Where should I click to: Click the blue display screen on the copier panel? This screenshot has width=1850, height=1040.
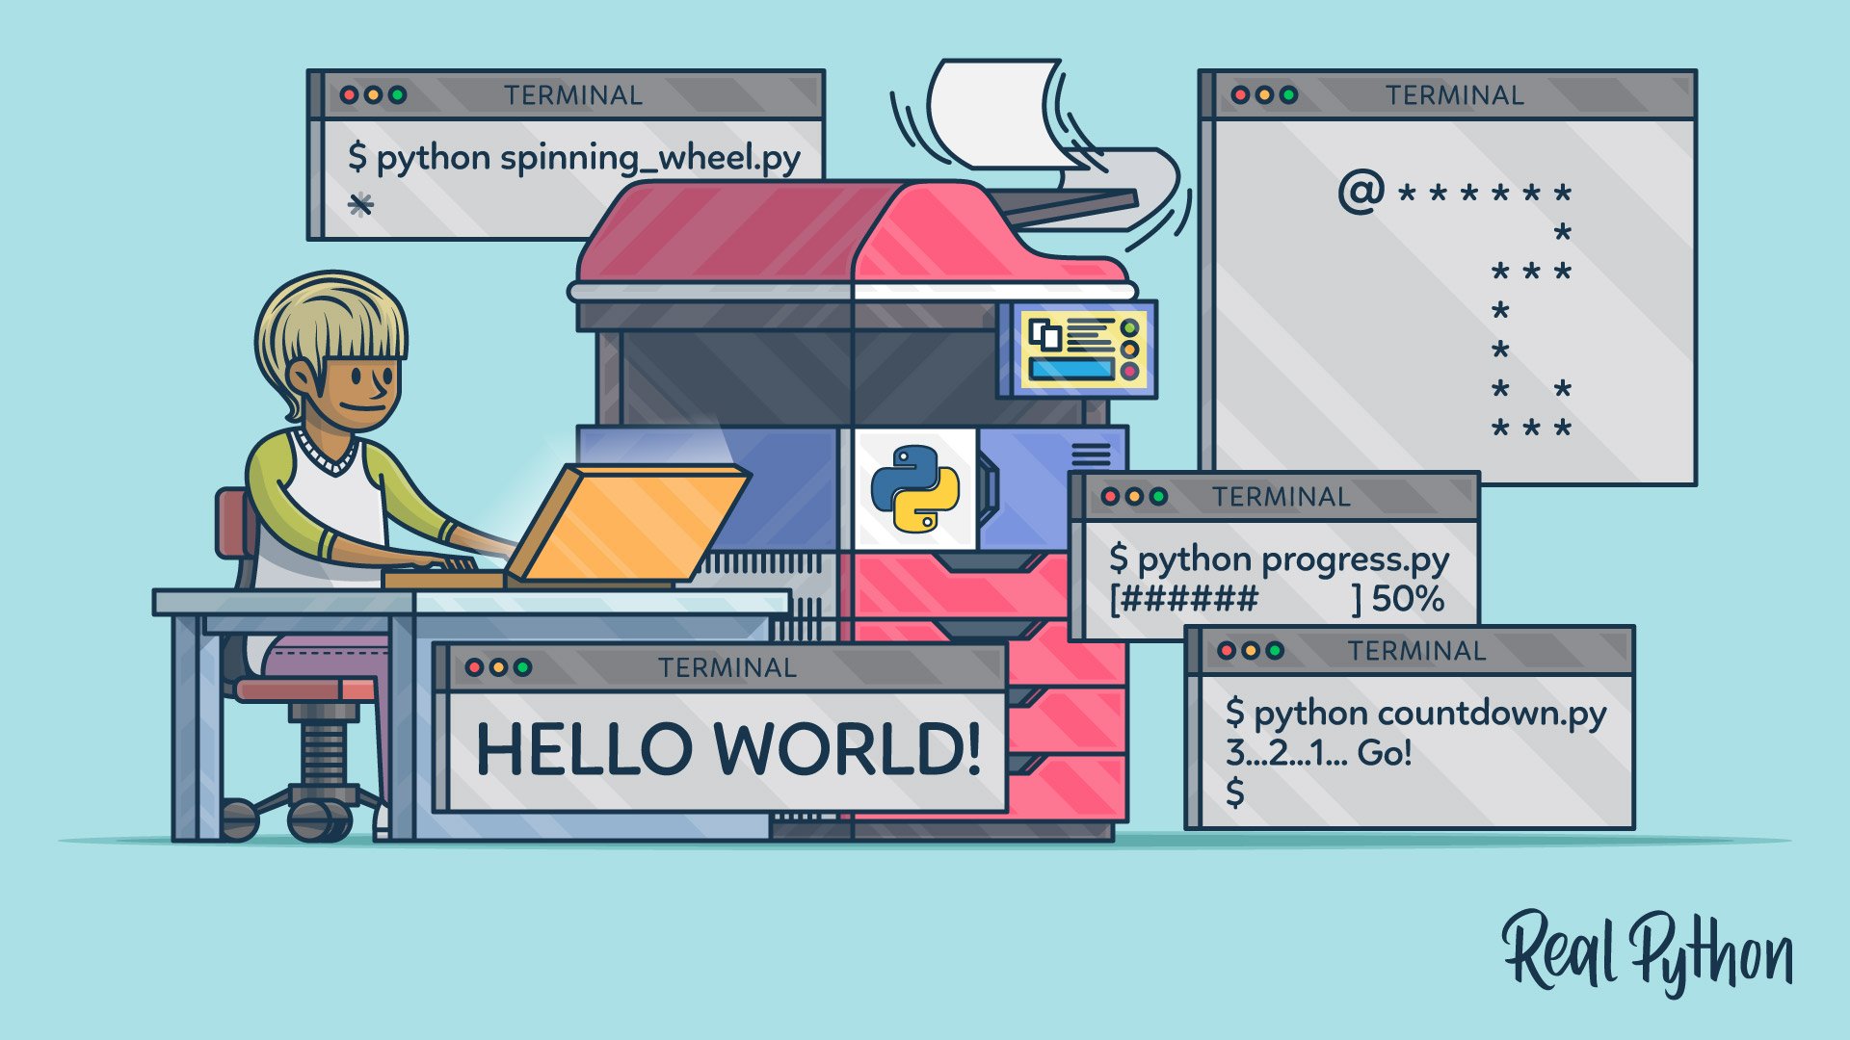coord(1070,368)
